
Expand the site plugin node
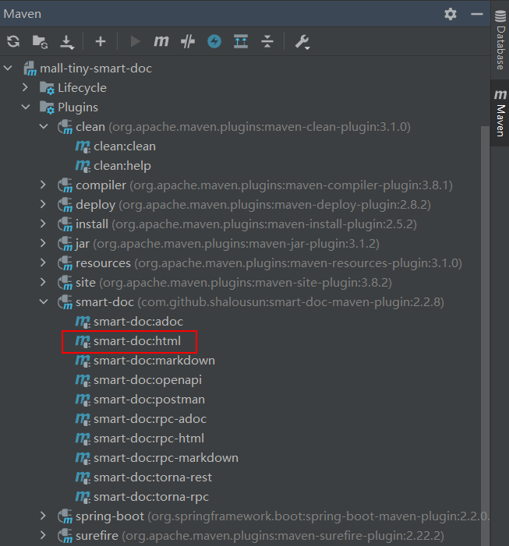pos(43,283)
